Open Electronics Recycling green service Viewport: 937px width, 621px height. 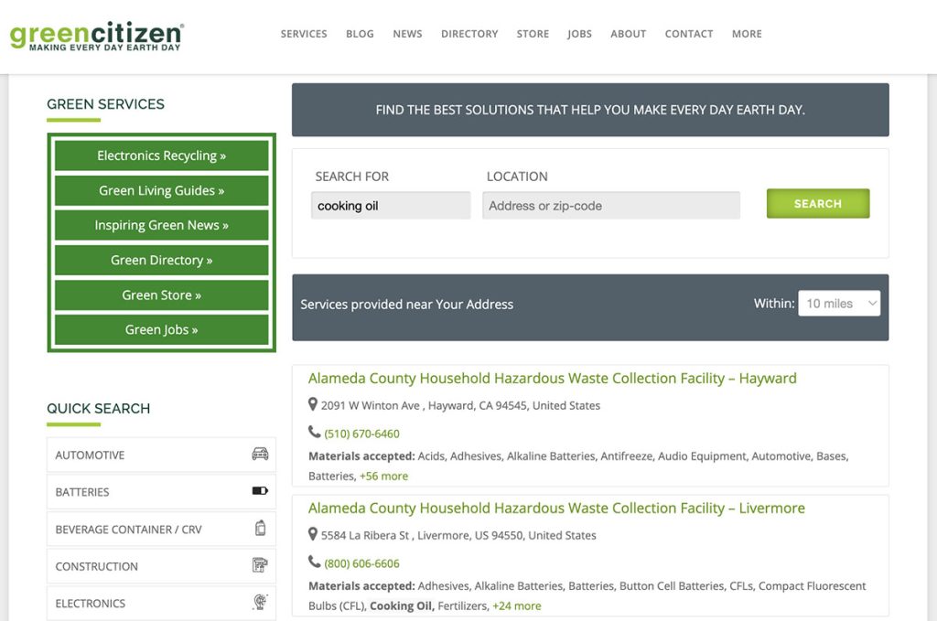161,155
